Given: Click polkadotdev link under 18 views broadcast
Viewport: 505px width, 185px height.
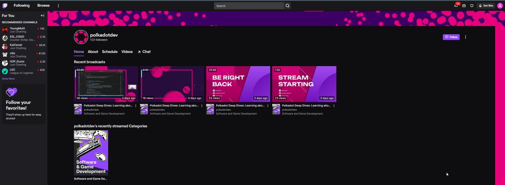Looking at the screenshot, I should 158,109.
